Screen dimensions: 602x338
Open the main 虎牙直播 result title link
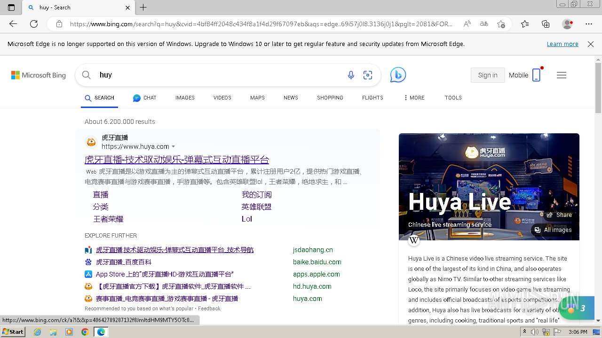(x=177, y=160)
